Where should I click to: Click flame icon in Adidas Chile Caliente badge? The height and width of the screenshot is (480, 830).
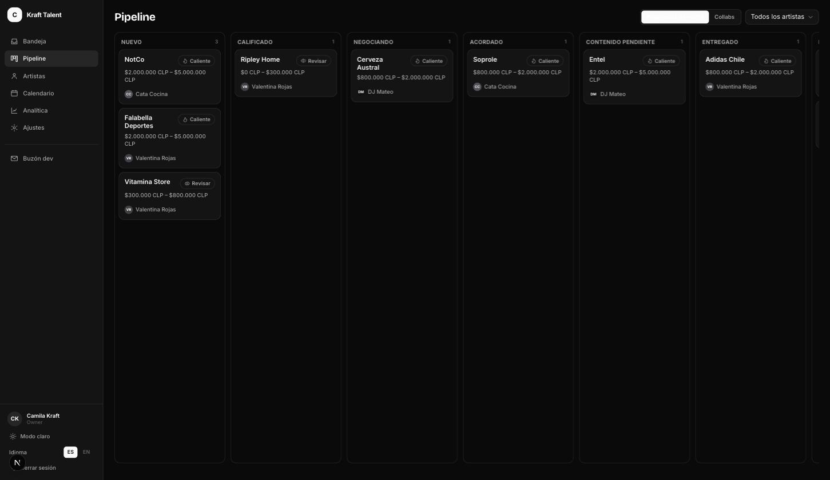click(x=766, y=61)
